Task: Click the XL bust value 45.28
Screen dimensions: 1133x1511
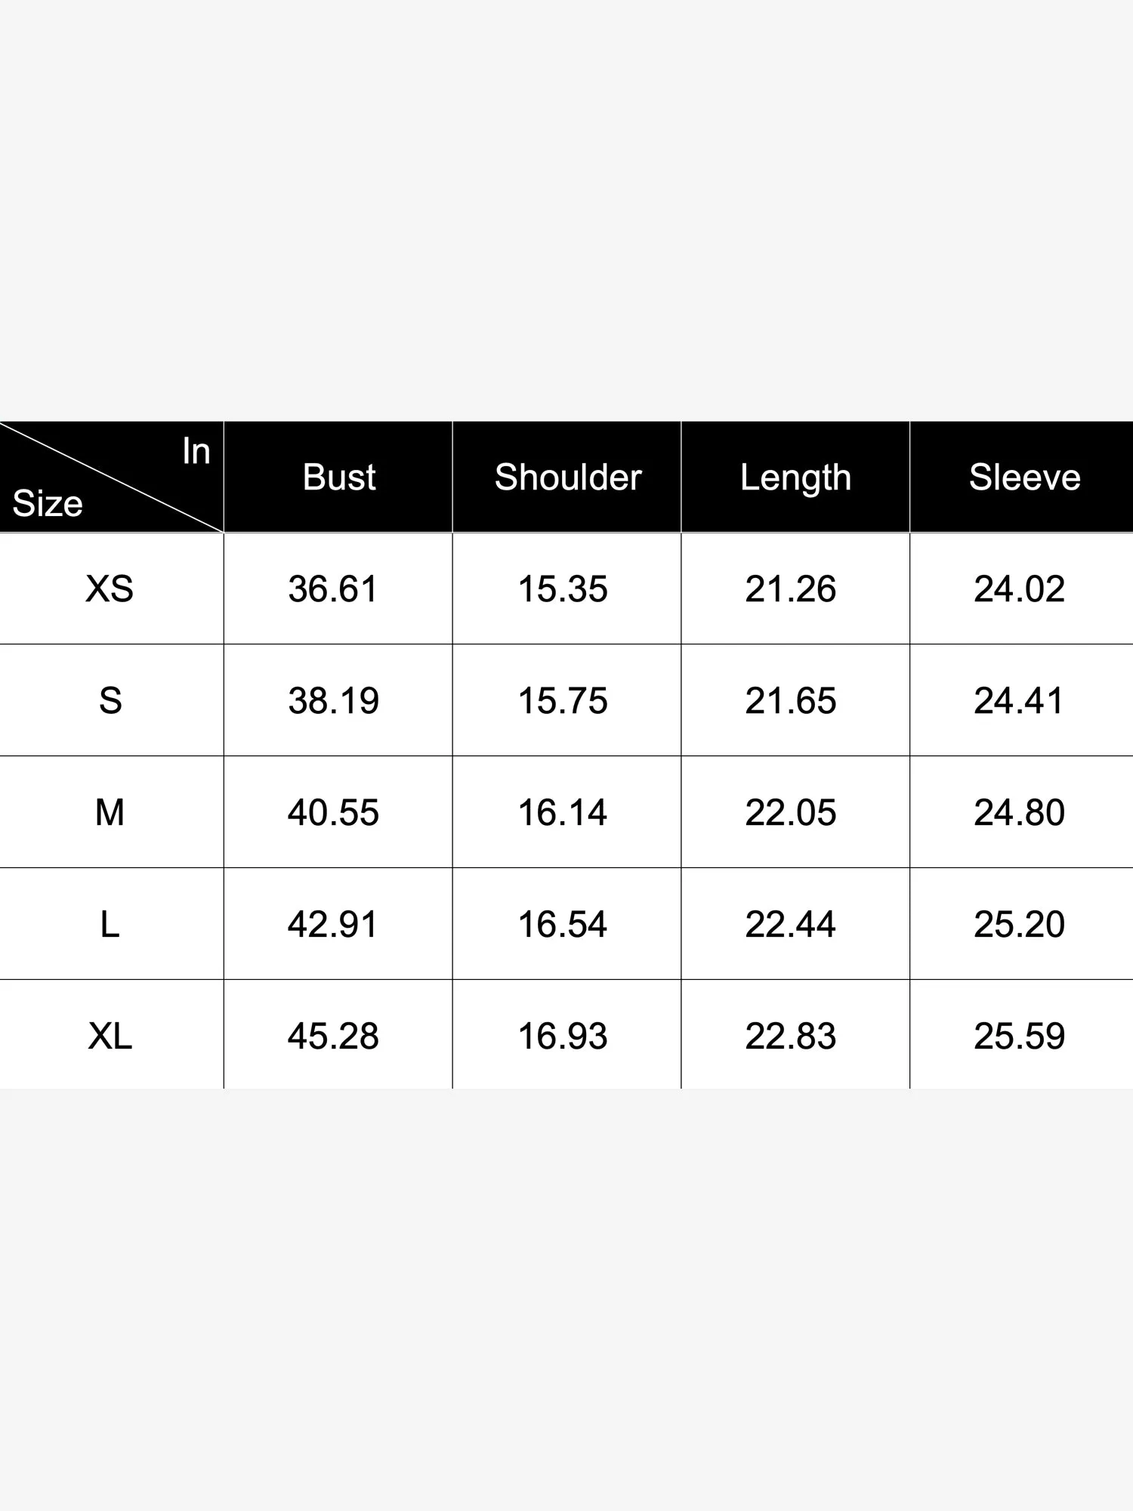Action: point(333,1036)
